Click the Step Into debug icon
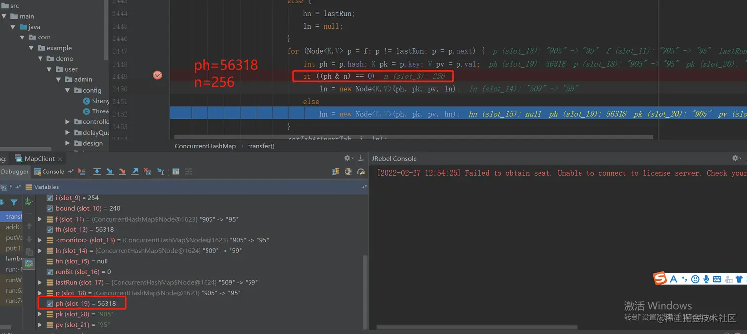 click(x=110, y=171)
